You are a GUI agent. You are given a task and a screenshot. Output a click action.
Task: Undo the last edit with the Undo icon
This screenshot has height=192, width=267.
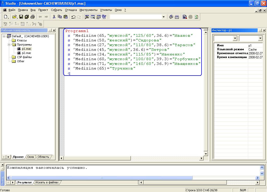pos(73,17)
